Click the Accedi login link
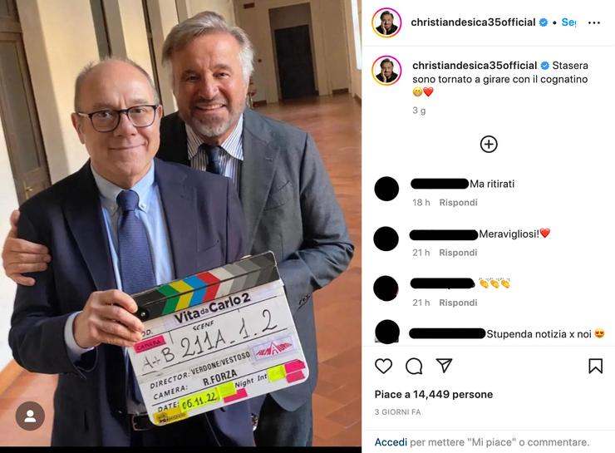This screenshot has height=453, width=615. click(391, 442)
